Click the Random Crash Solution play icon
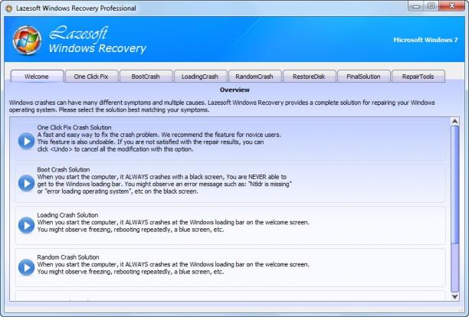469x317 pixels. (26, 267)
